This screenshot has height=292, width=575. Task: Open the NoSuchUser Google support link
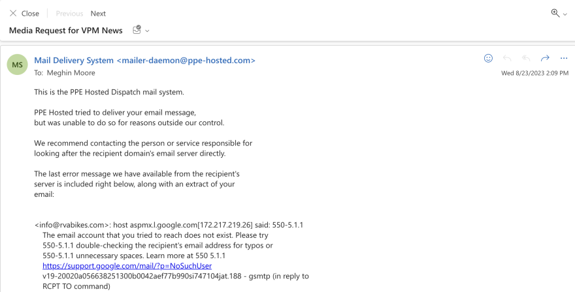click(127, 266)
